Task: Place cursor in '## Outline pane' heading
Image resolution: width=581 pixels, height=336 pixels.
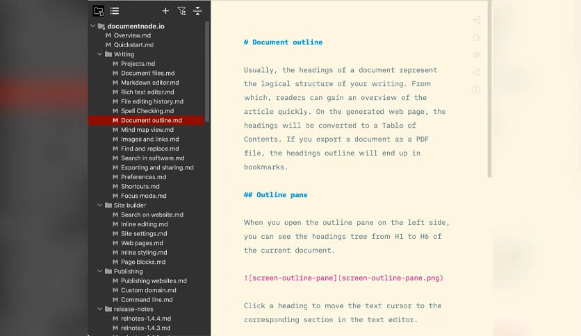Action: 276,195
